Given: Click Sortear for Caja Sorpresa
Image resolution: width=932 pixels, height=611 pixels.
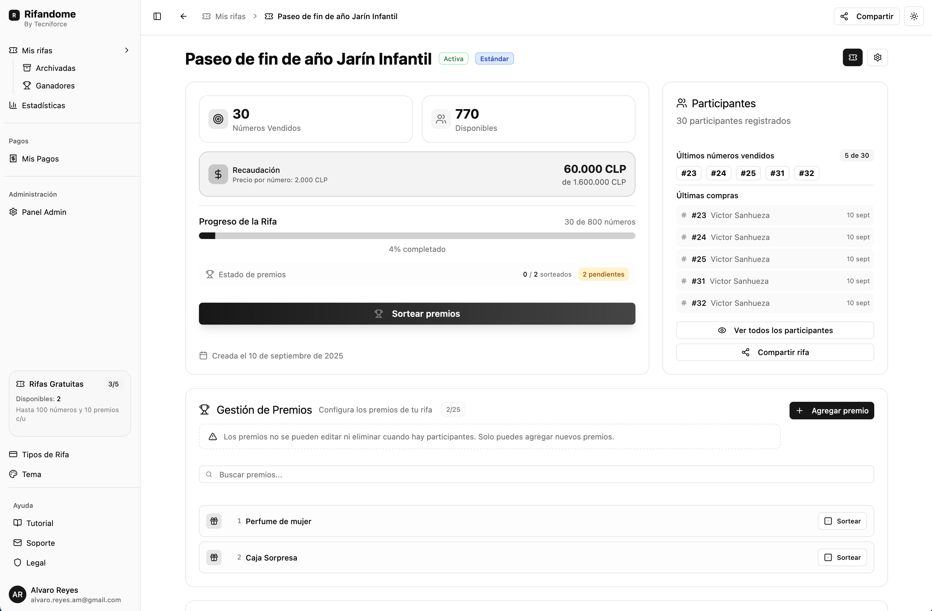Looking at the screenshot, I should pyautogui.click(x=842, y=557).
